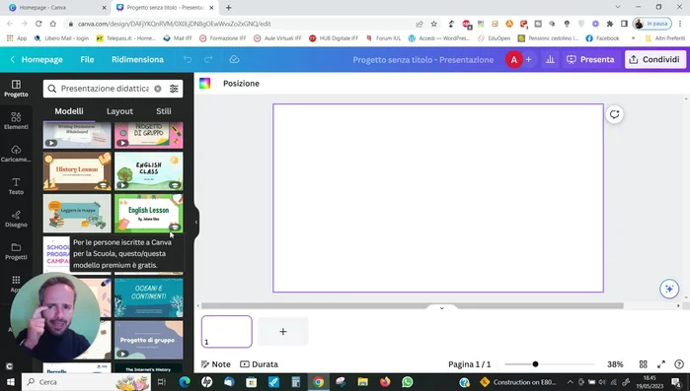Add a new page with plus button

coord(283,331)
